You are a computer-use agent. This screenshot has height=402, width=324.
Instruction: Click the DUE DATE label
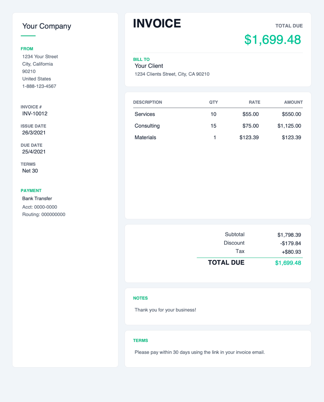pos(31,145)
